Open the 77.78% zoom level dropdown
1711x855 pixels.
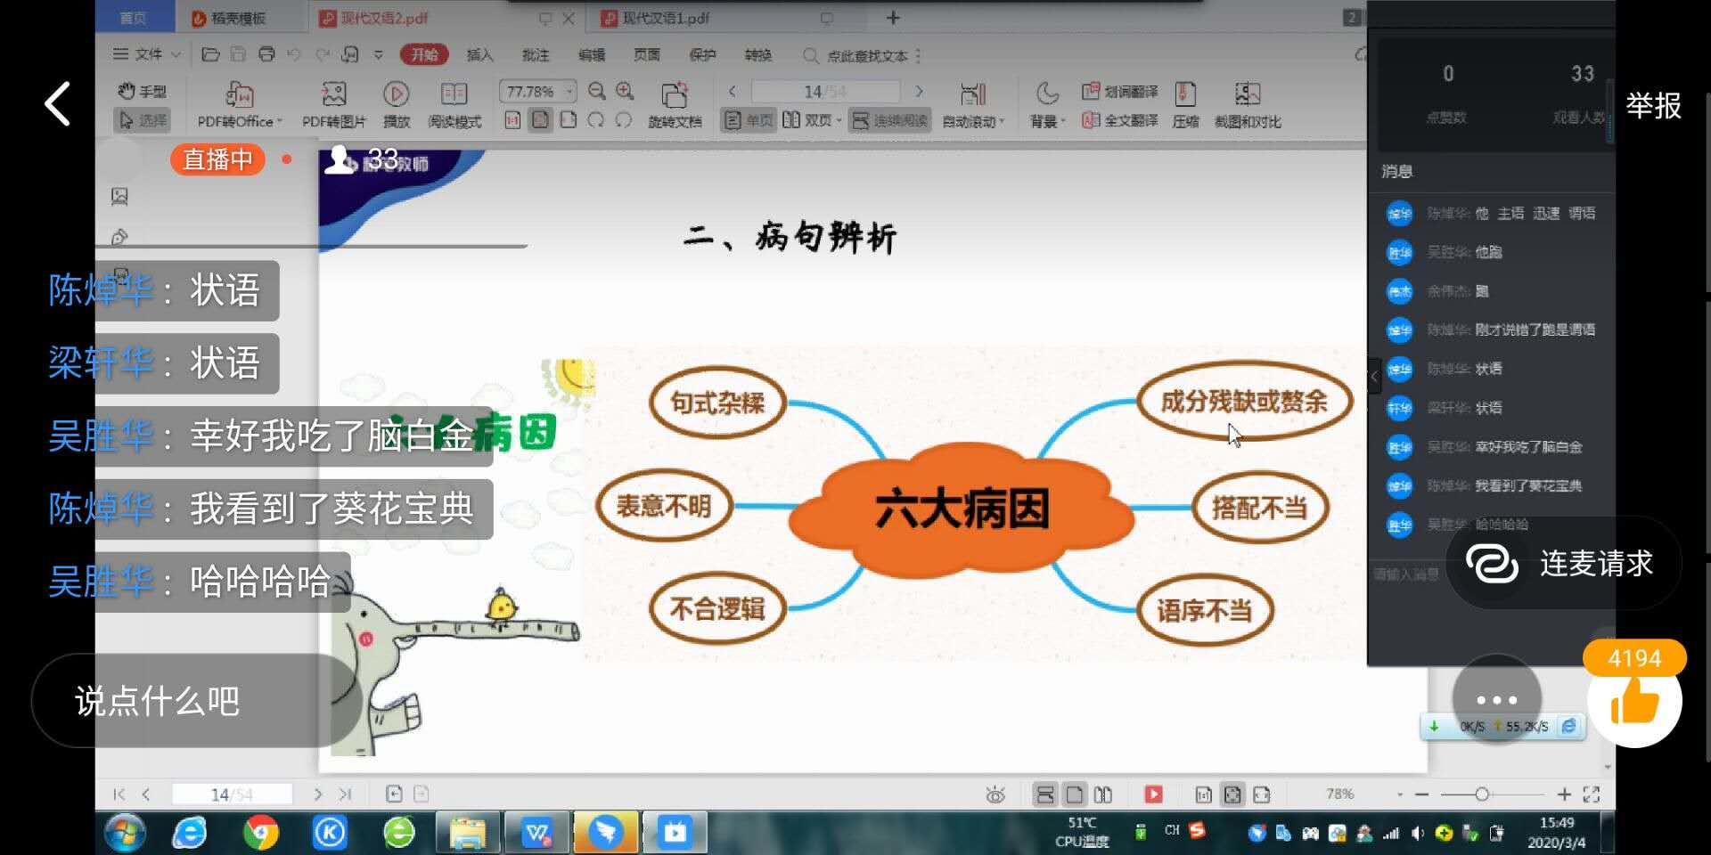(569, 92)
